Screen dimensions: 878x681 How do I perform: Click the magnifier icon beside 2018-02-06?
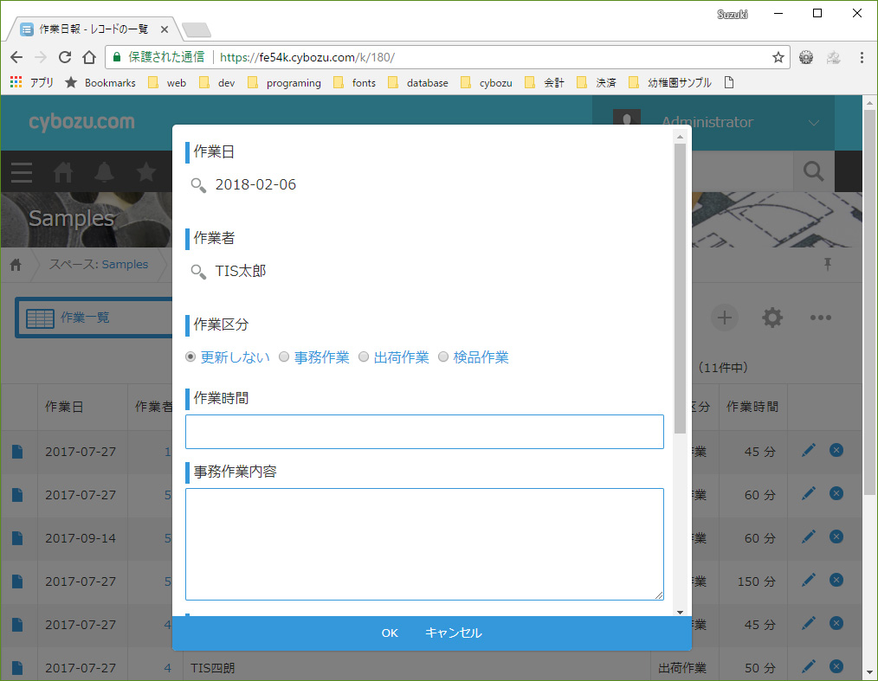tap(198, 184)
